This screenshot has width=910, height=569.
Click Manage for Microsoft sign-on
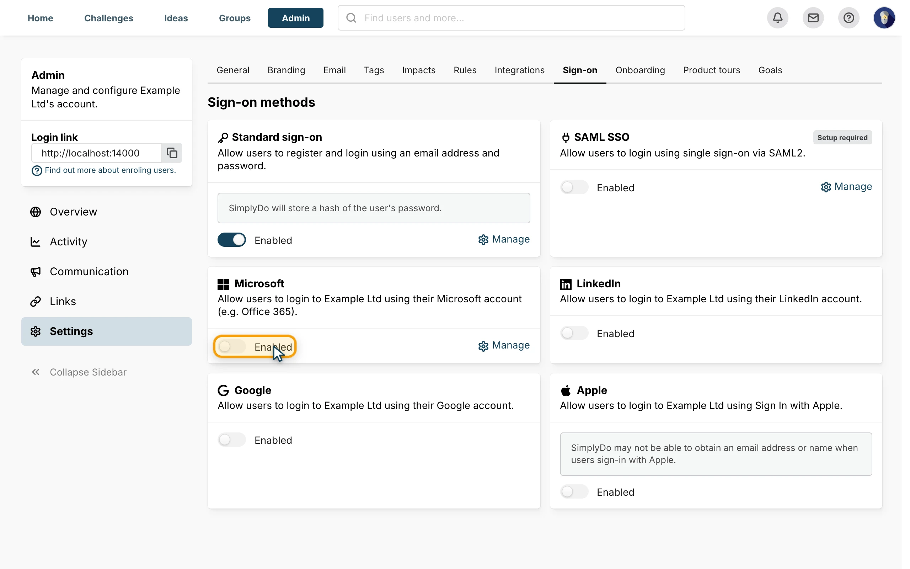[504, 345]
